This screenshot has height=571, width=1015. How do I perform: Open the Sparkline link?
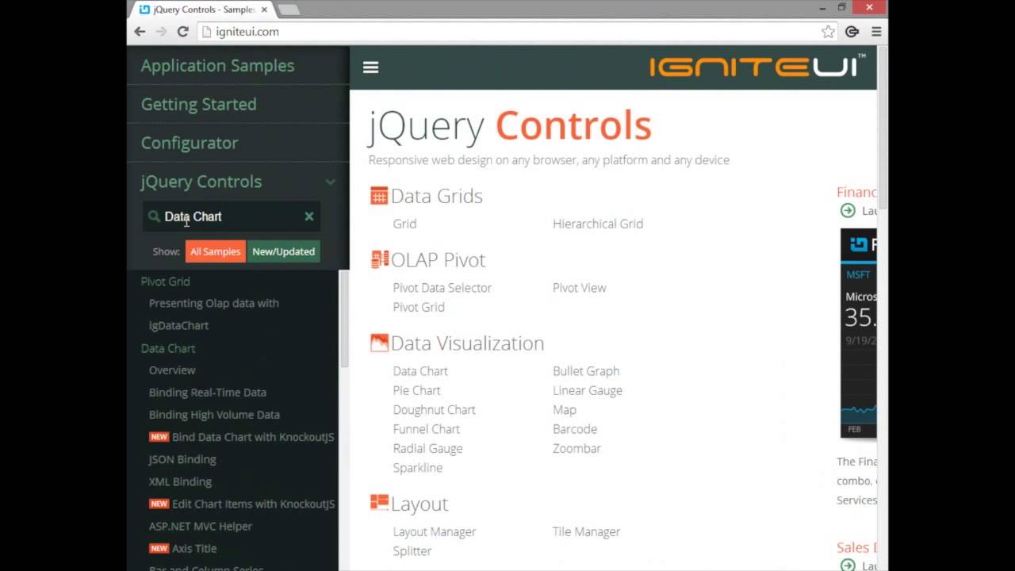tap(418, 468)
